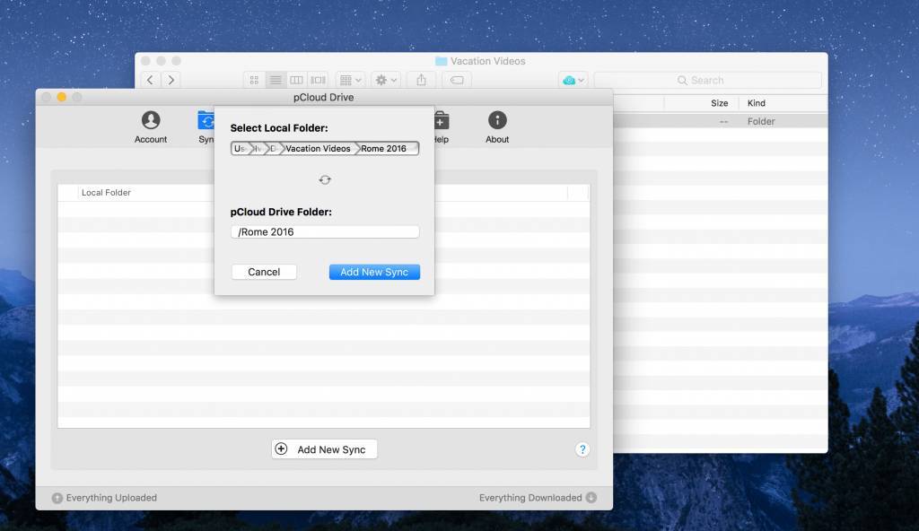Switch Finder to list view

click(x=276, y=80)
